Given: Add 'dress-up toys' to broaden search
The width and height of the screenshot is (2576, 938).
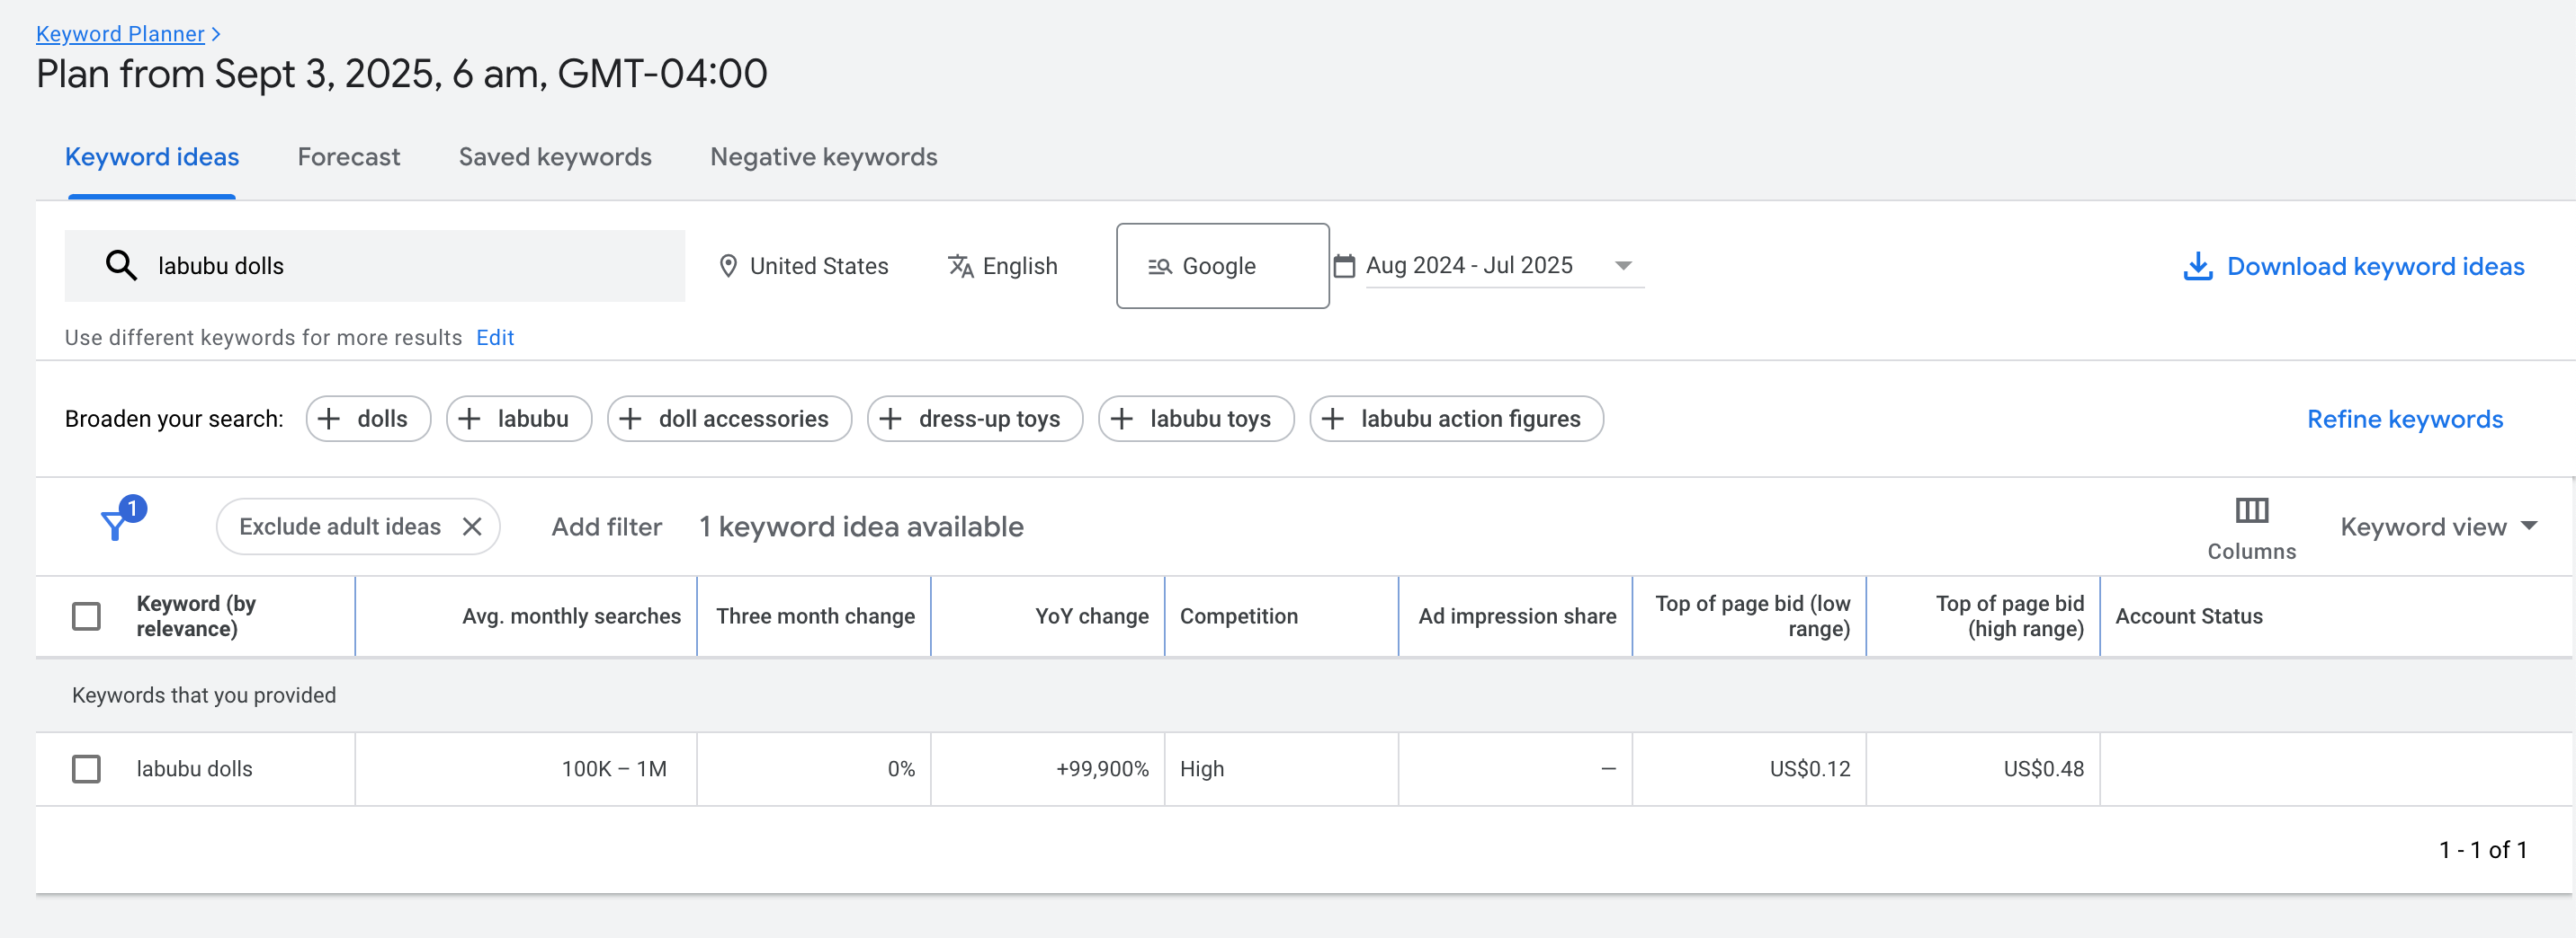Looking at the screenshot, I should (975, 419).
